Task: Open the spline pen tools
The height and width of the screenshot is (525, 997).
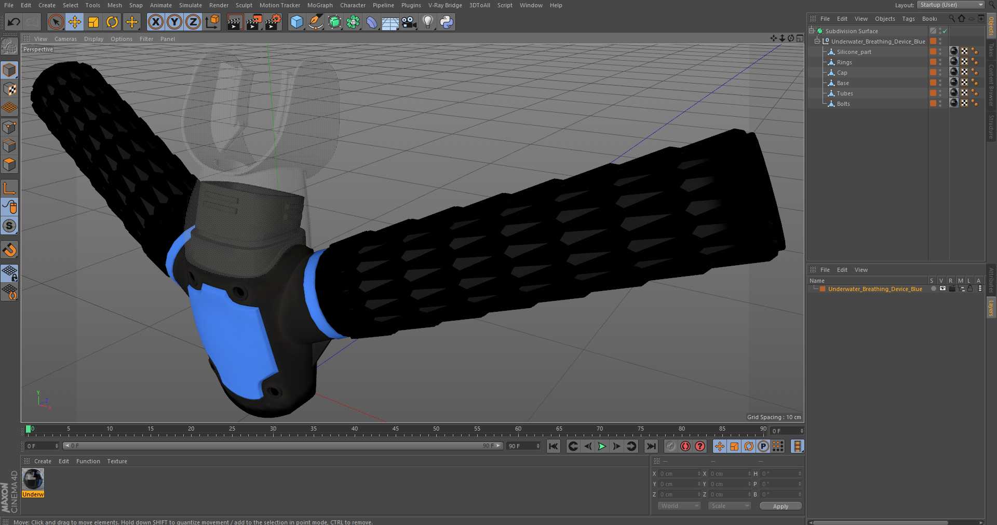Action: pyautogui.click(x=315, y=22)
